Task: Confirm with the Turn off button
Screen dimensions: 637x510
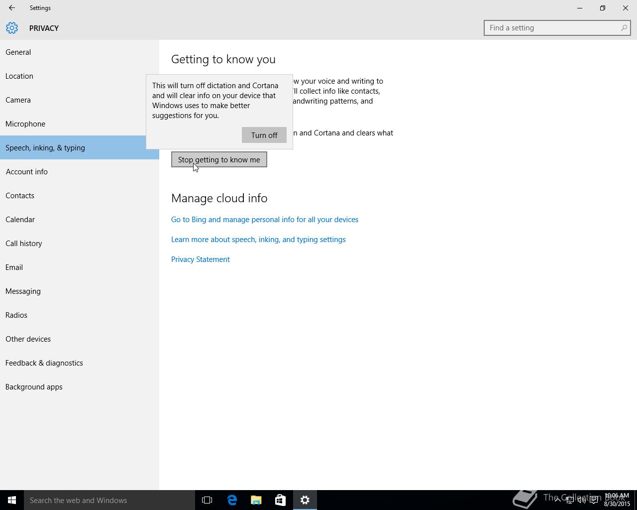Action: pyautogui.click(x=264, y=135)
